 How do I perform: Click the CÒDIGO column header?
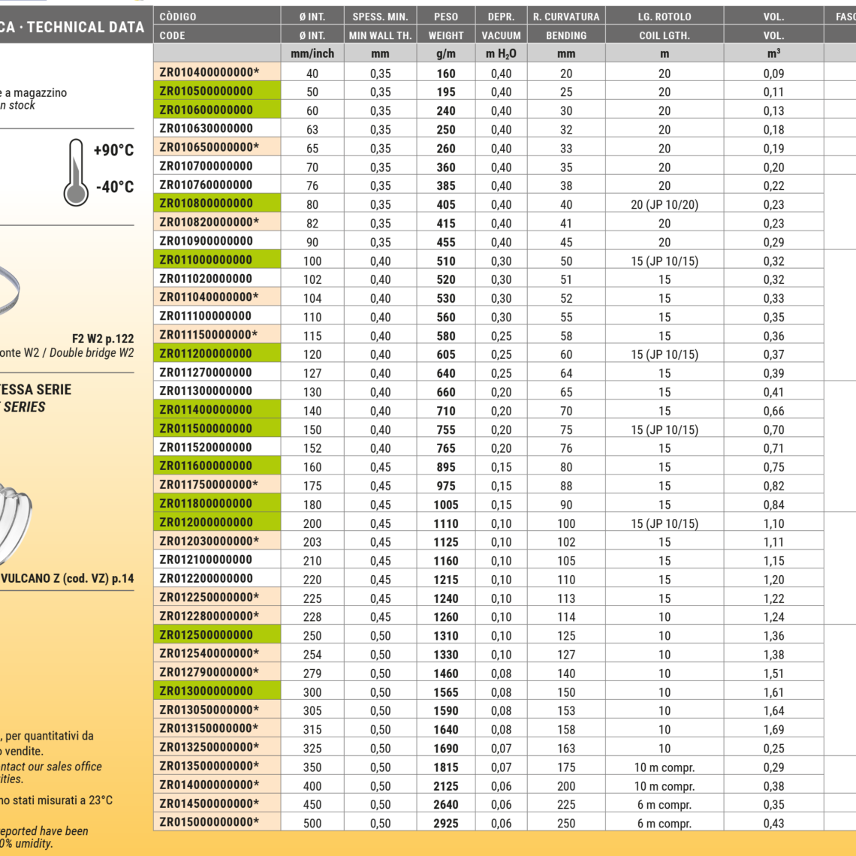click(178, 16)
